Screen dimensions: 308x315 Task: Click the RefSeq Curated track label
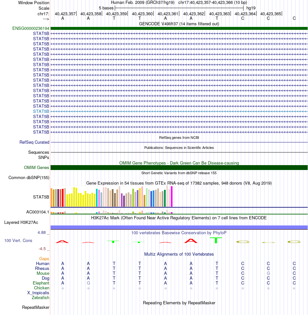[34, 142]
